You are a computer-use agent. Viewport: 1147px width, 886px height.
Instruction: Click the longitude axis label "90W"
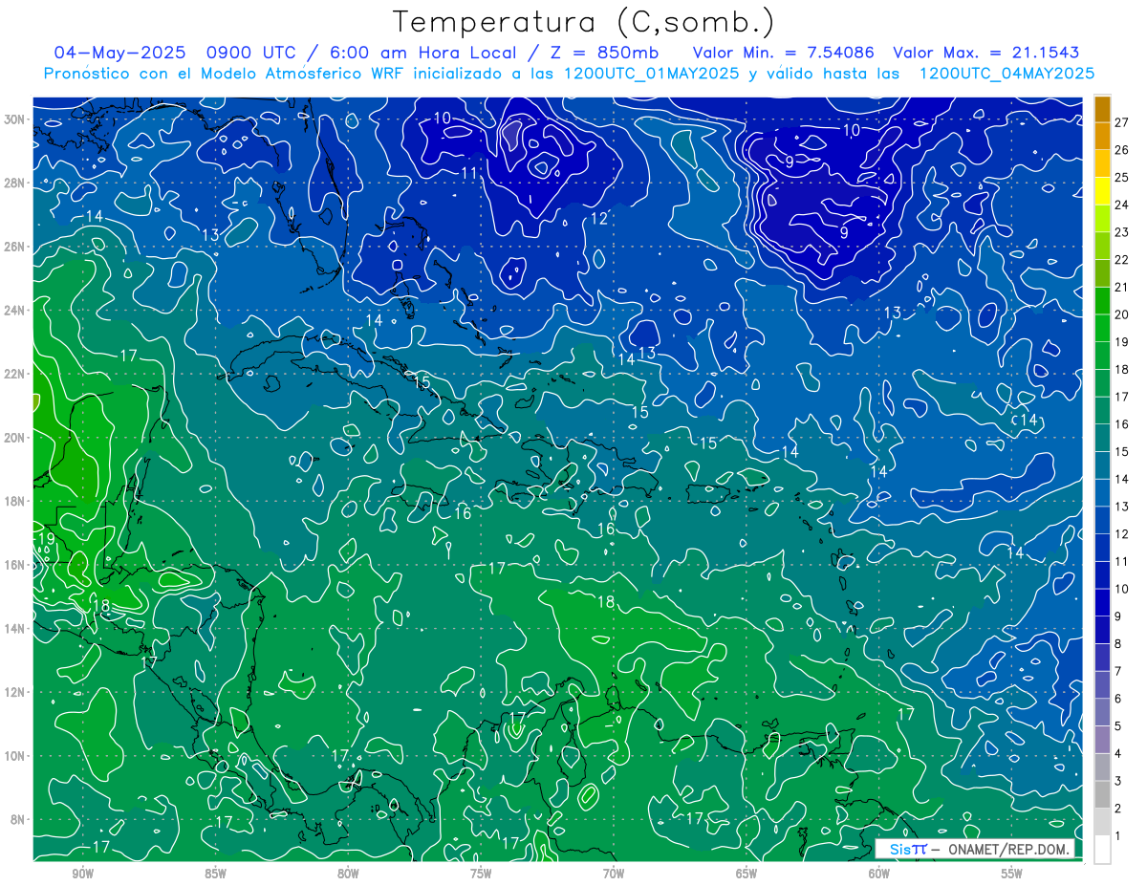pos(82,874)
